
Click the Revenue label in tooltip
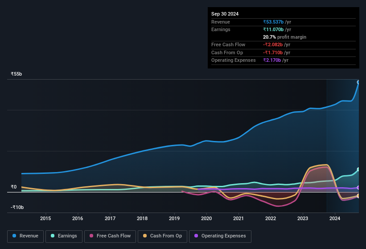tap(221, 22)
